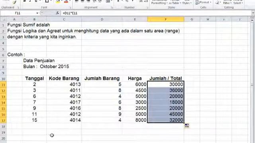Viewport: 255px width, 143px height.
Task: Click Decrease Decimal button
Action: [146, 1]
